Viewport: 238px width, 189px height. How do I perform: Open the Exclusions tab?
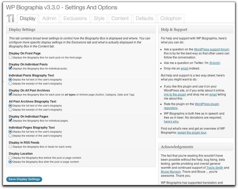[x=75, y=19]
